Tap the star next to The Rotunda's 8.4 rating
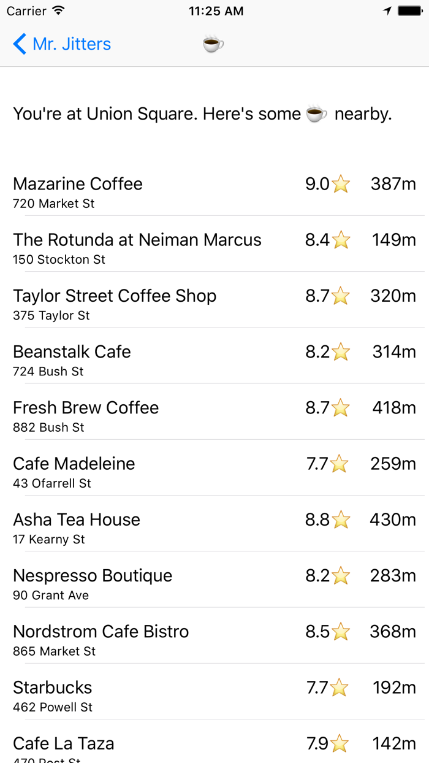 coord(341,240)
